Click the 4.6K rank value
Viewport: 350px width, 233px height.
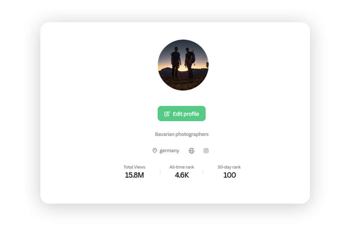click(182, 175)
